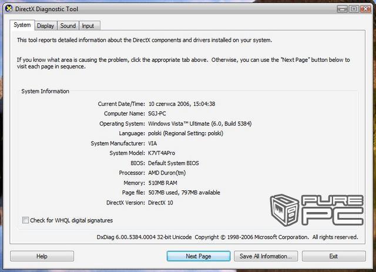Select computer name value 'SGJ-PC'
The height and width of the screenshot is (272, 376).
pyautogui.click(x=157, y=113)
